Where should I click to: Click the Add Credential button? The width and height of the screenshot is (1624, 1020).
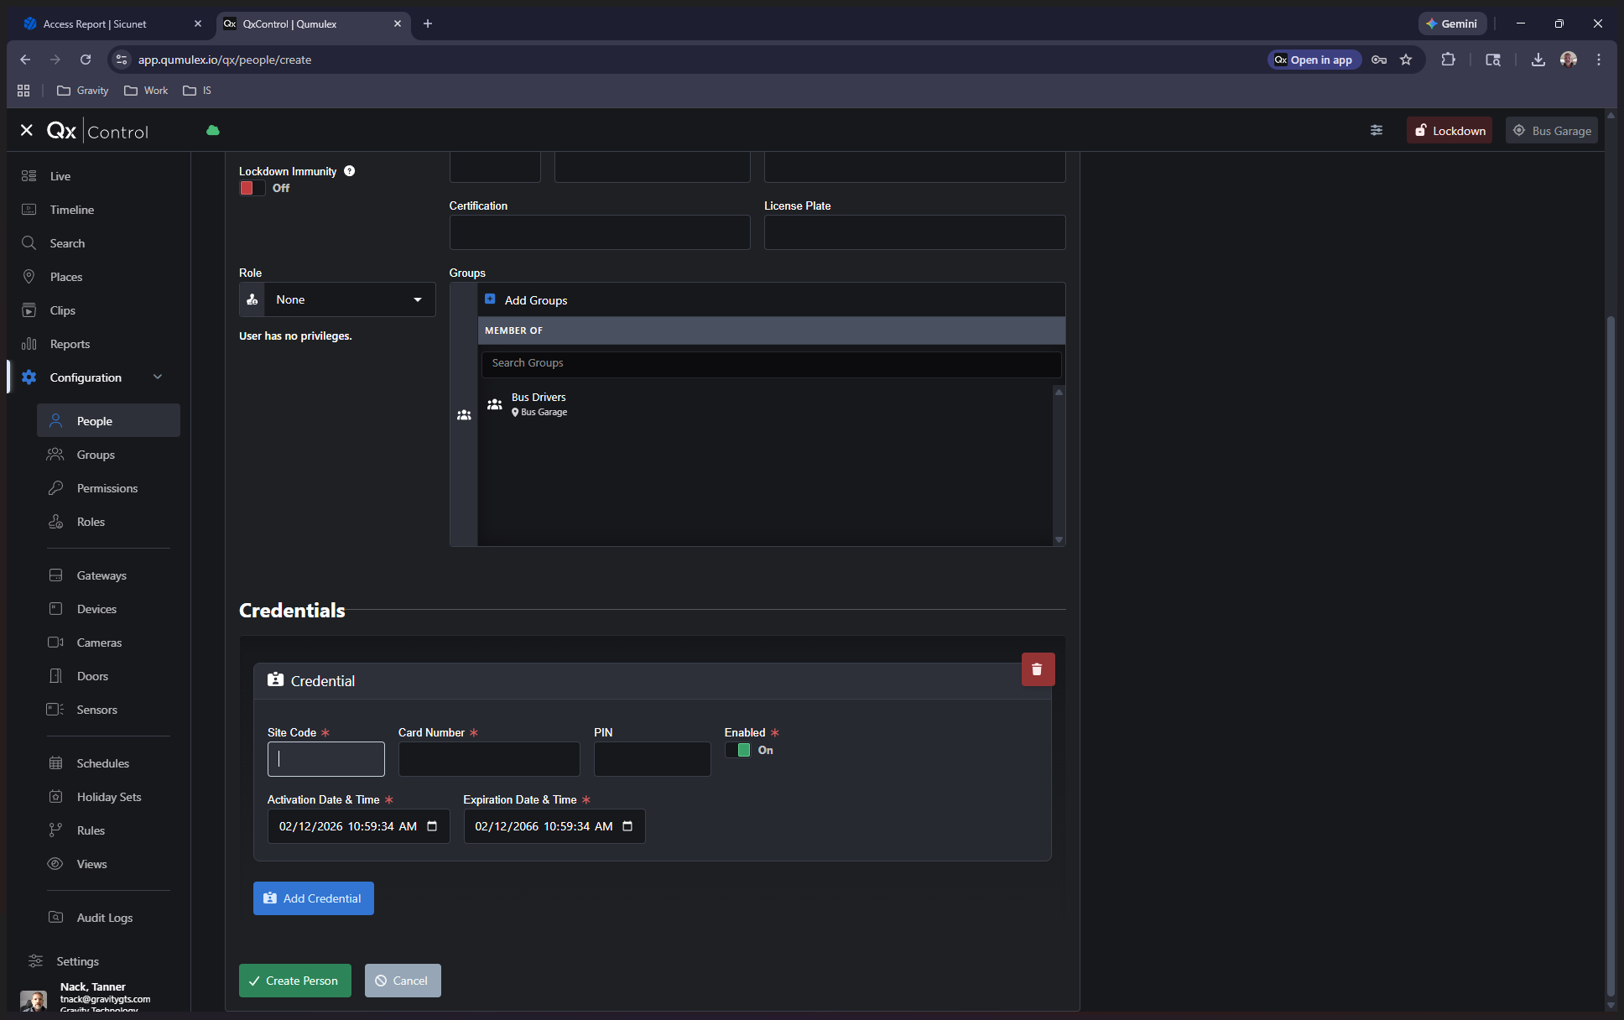[313, 898]
